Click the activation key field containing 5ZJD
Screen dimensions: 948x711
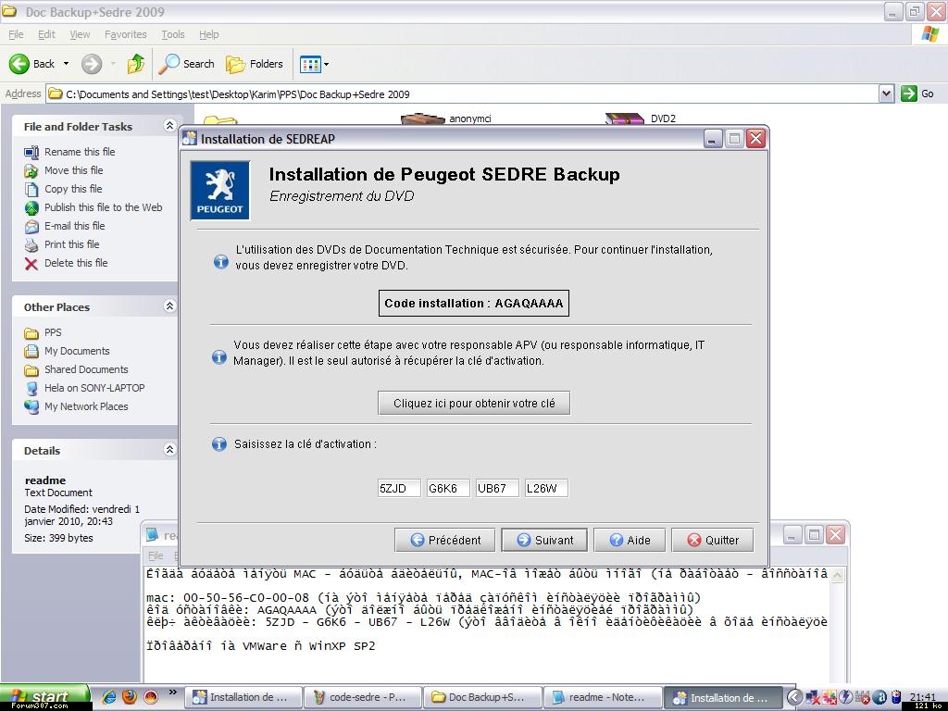[x=399, y=488]
